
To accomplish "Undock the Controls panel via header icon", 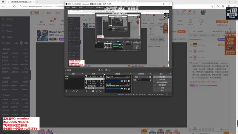I will pos(170,74).
